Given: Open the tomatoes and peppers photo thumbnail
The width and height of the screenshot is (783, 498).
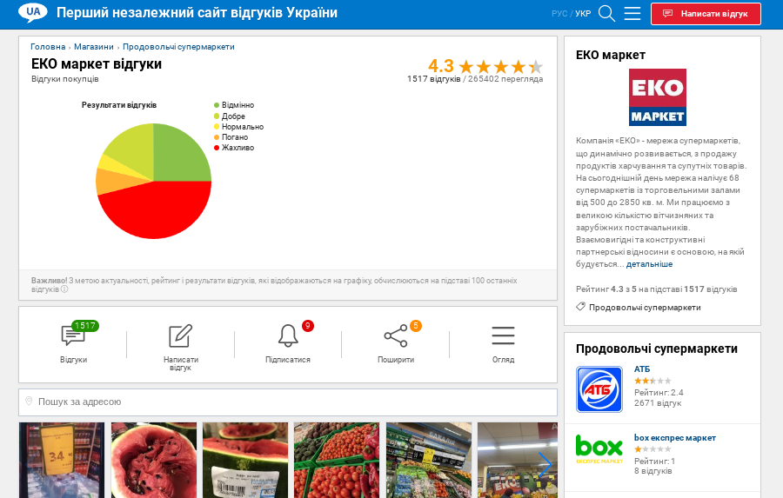Looking at the screenshot, I should 337,460.
